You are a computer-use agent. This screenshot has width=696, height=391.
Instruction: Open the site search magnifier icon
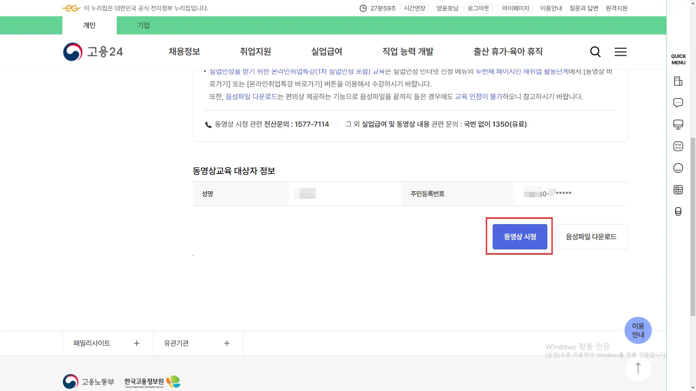coord(595,52)
